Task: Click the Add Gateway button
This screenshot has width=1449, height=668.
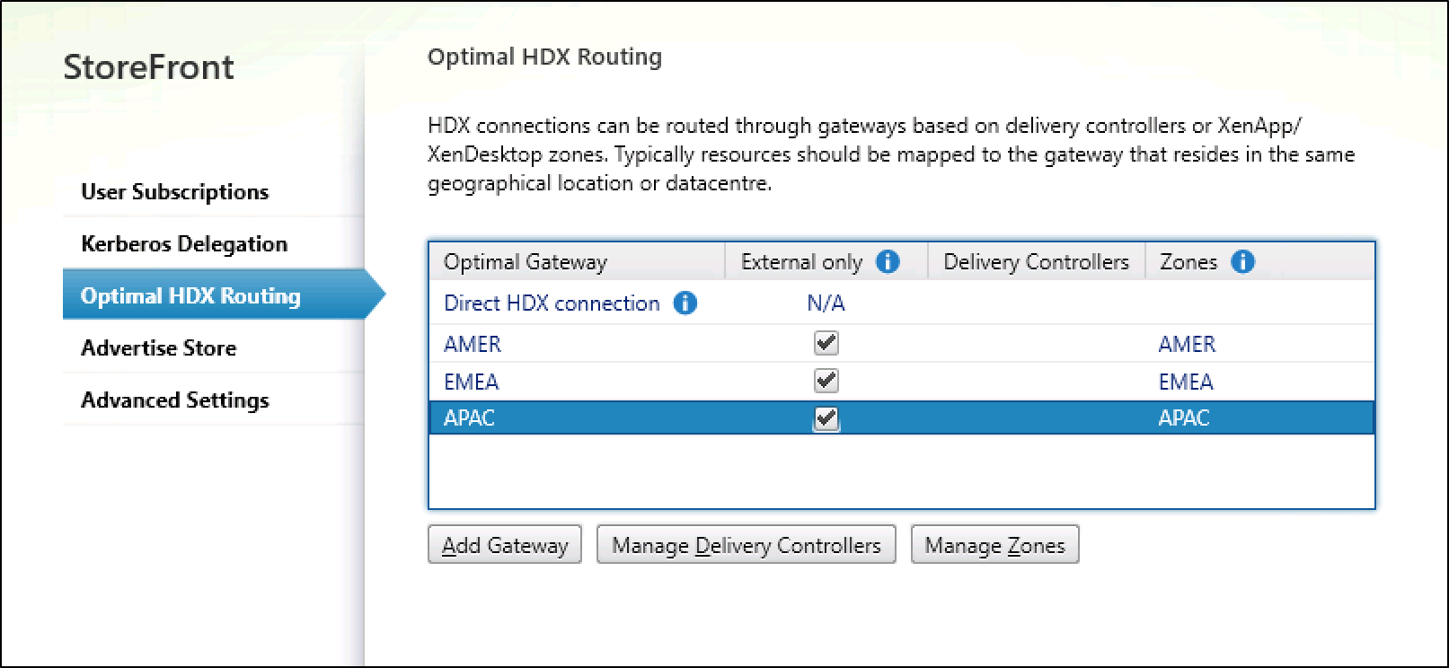Action: click(x=505, y=545)
